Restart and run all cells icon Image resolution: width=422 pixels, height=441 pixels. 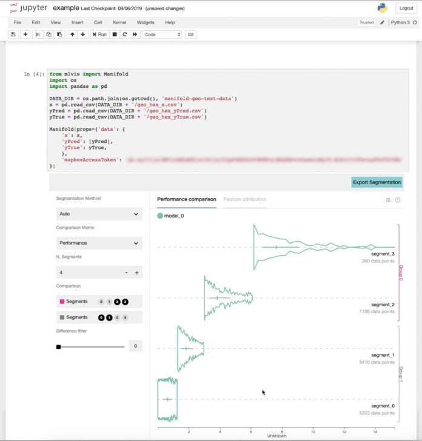tap(135, 35)
